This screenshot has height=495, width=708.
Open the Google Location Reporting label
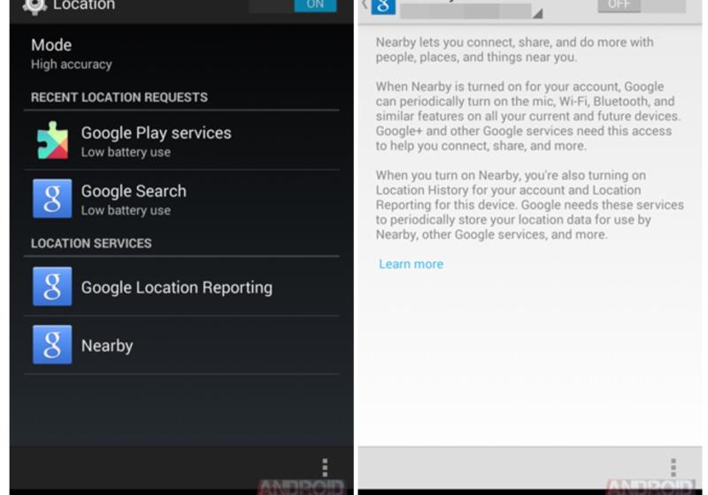tap(176, 287)
